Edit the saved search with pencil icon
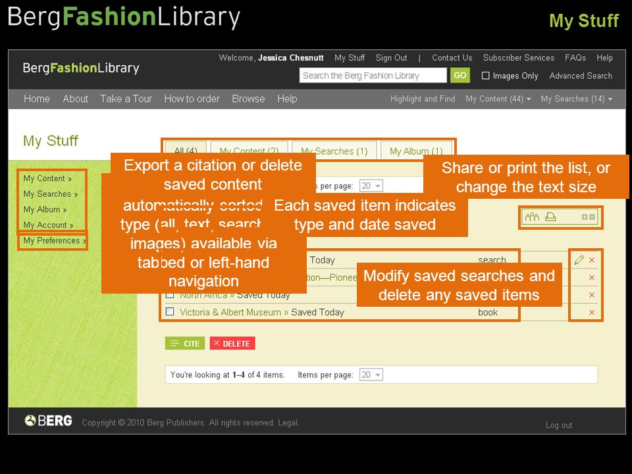Screen dimensions: 632x474 (579, 260)
